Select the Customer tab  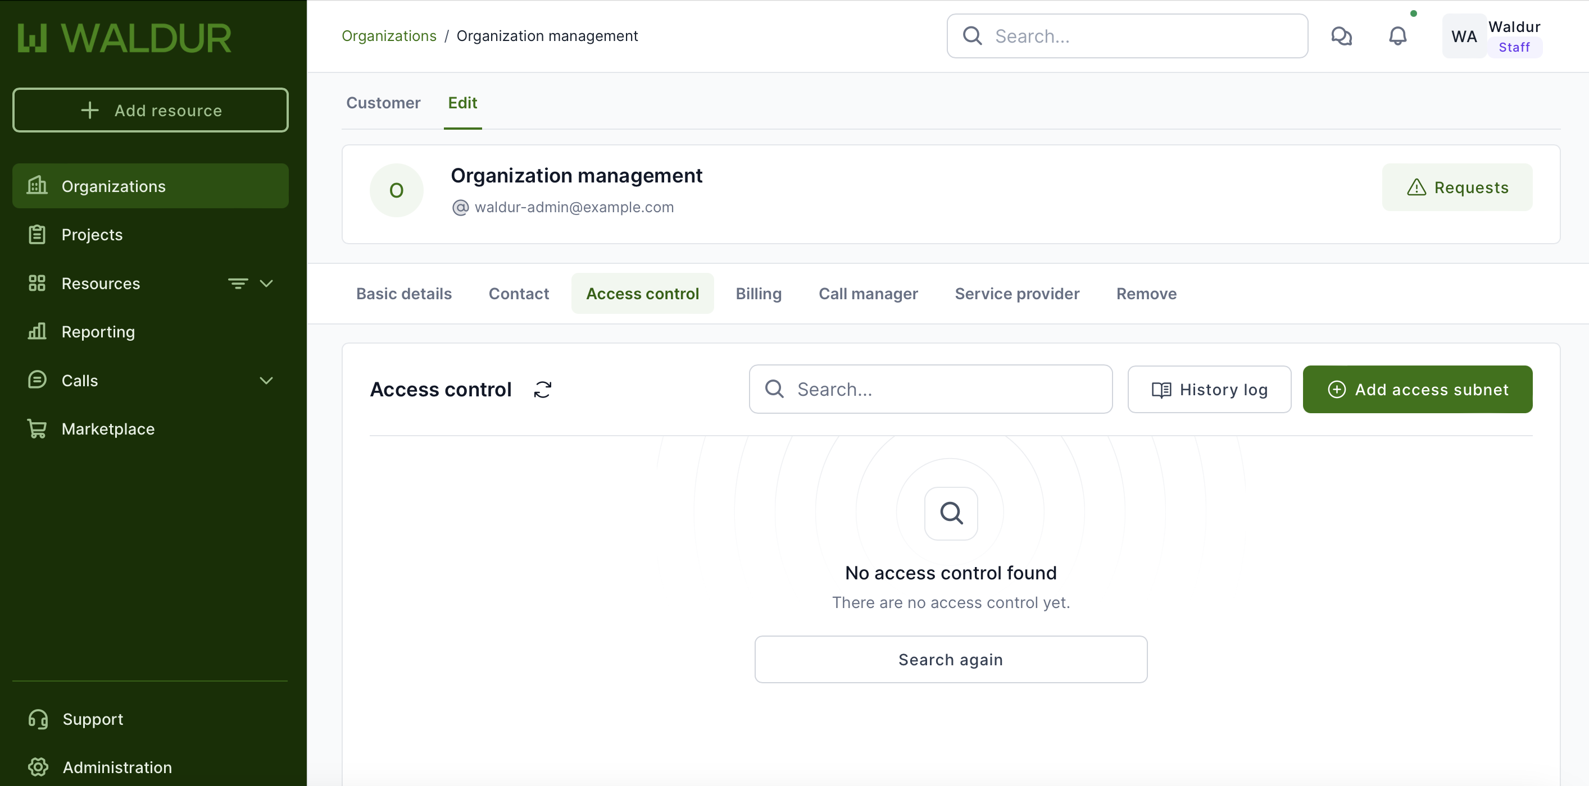tap(383, 103)
